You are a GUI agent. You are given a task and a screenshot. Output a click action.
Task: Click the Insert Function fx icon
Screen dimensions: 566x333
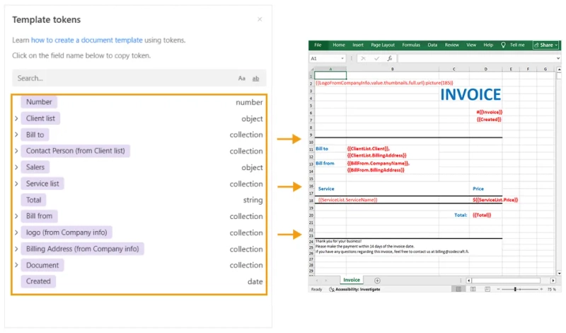(390, 58)
